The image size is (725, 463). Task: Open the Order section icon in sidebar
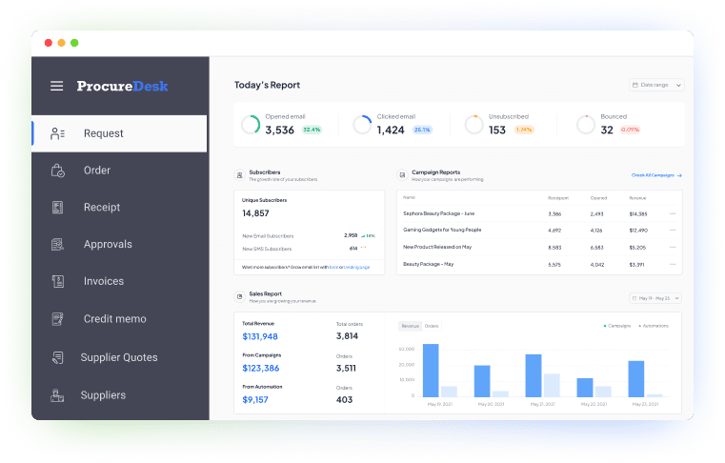tap(58, 171)
